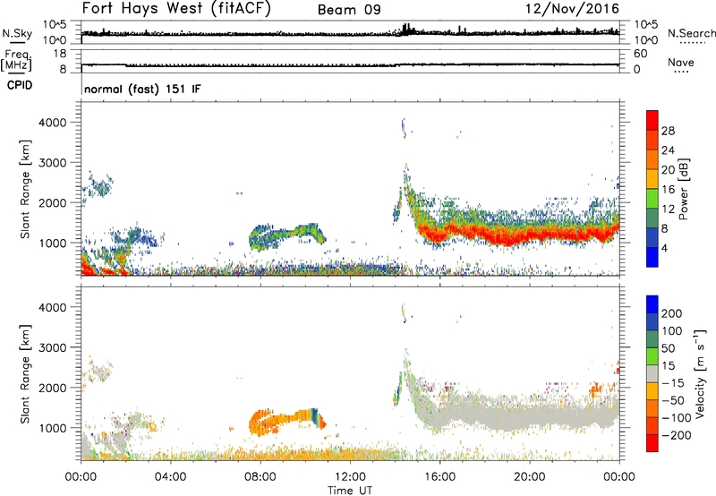716x496 pixels.
Task: Click the '3000' tick of the velocity panel
Action: pyautogui.click(x=52, y=347)
